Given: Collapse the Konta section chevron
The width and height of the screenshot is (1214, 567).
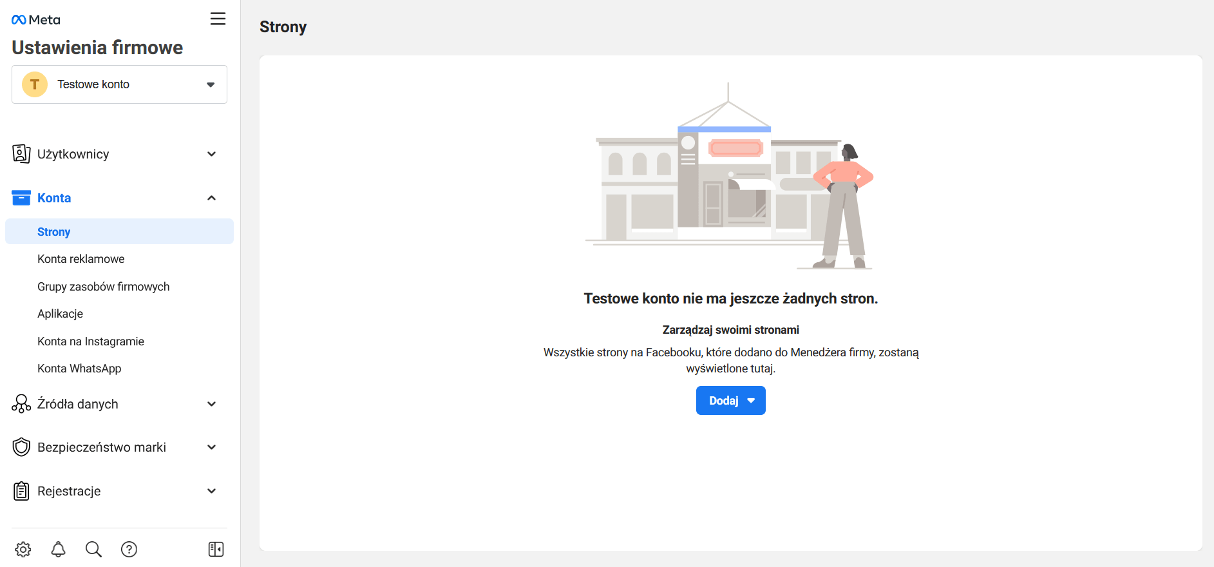Looking at the screenshot, I should [x=211, y=198].
